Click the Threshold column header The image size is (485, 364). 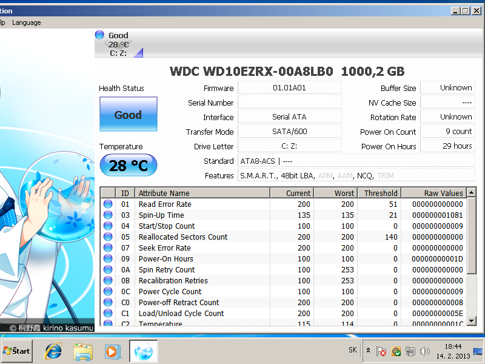click(380, 193)
